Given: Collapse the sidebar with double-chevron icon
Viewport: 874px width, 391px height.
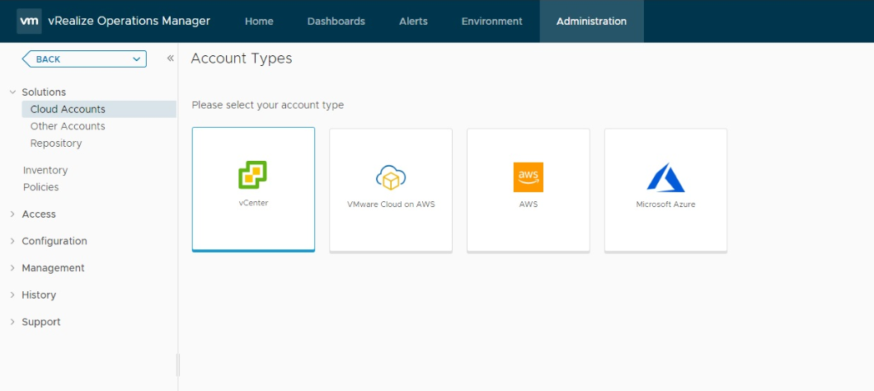Looking at the screenshot, I should [x=171, y=59].
